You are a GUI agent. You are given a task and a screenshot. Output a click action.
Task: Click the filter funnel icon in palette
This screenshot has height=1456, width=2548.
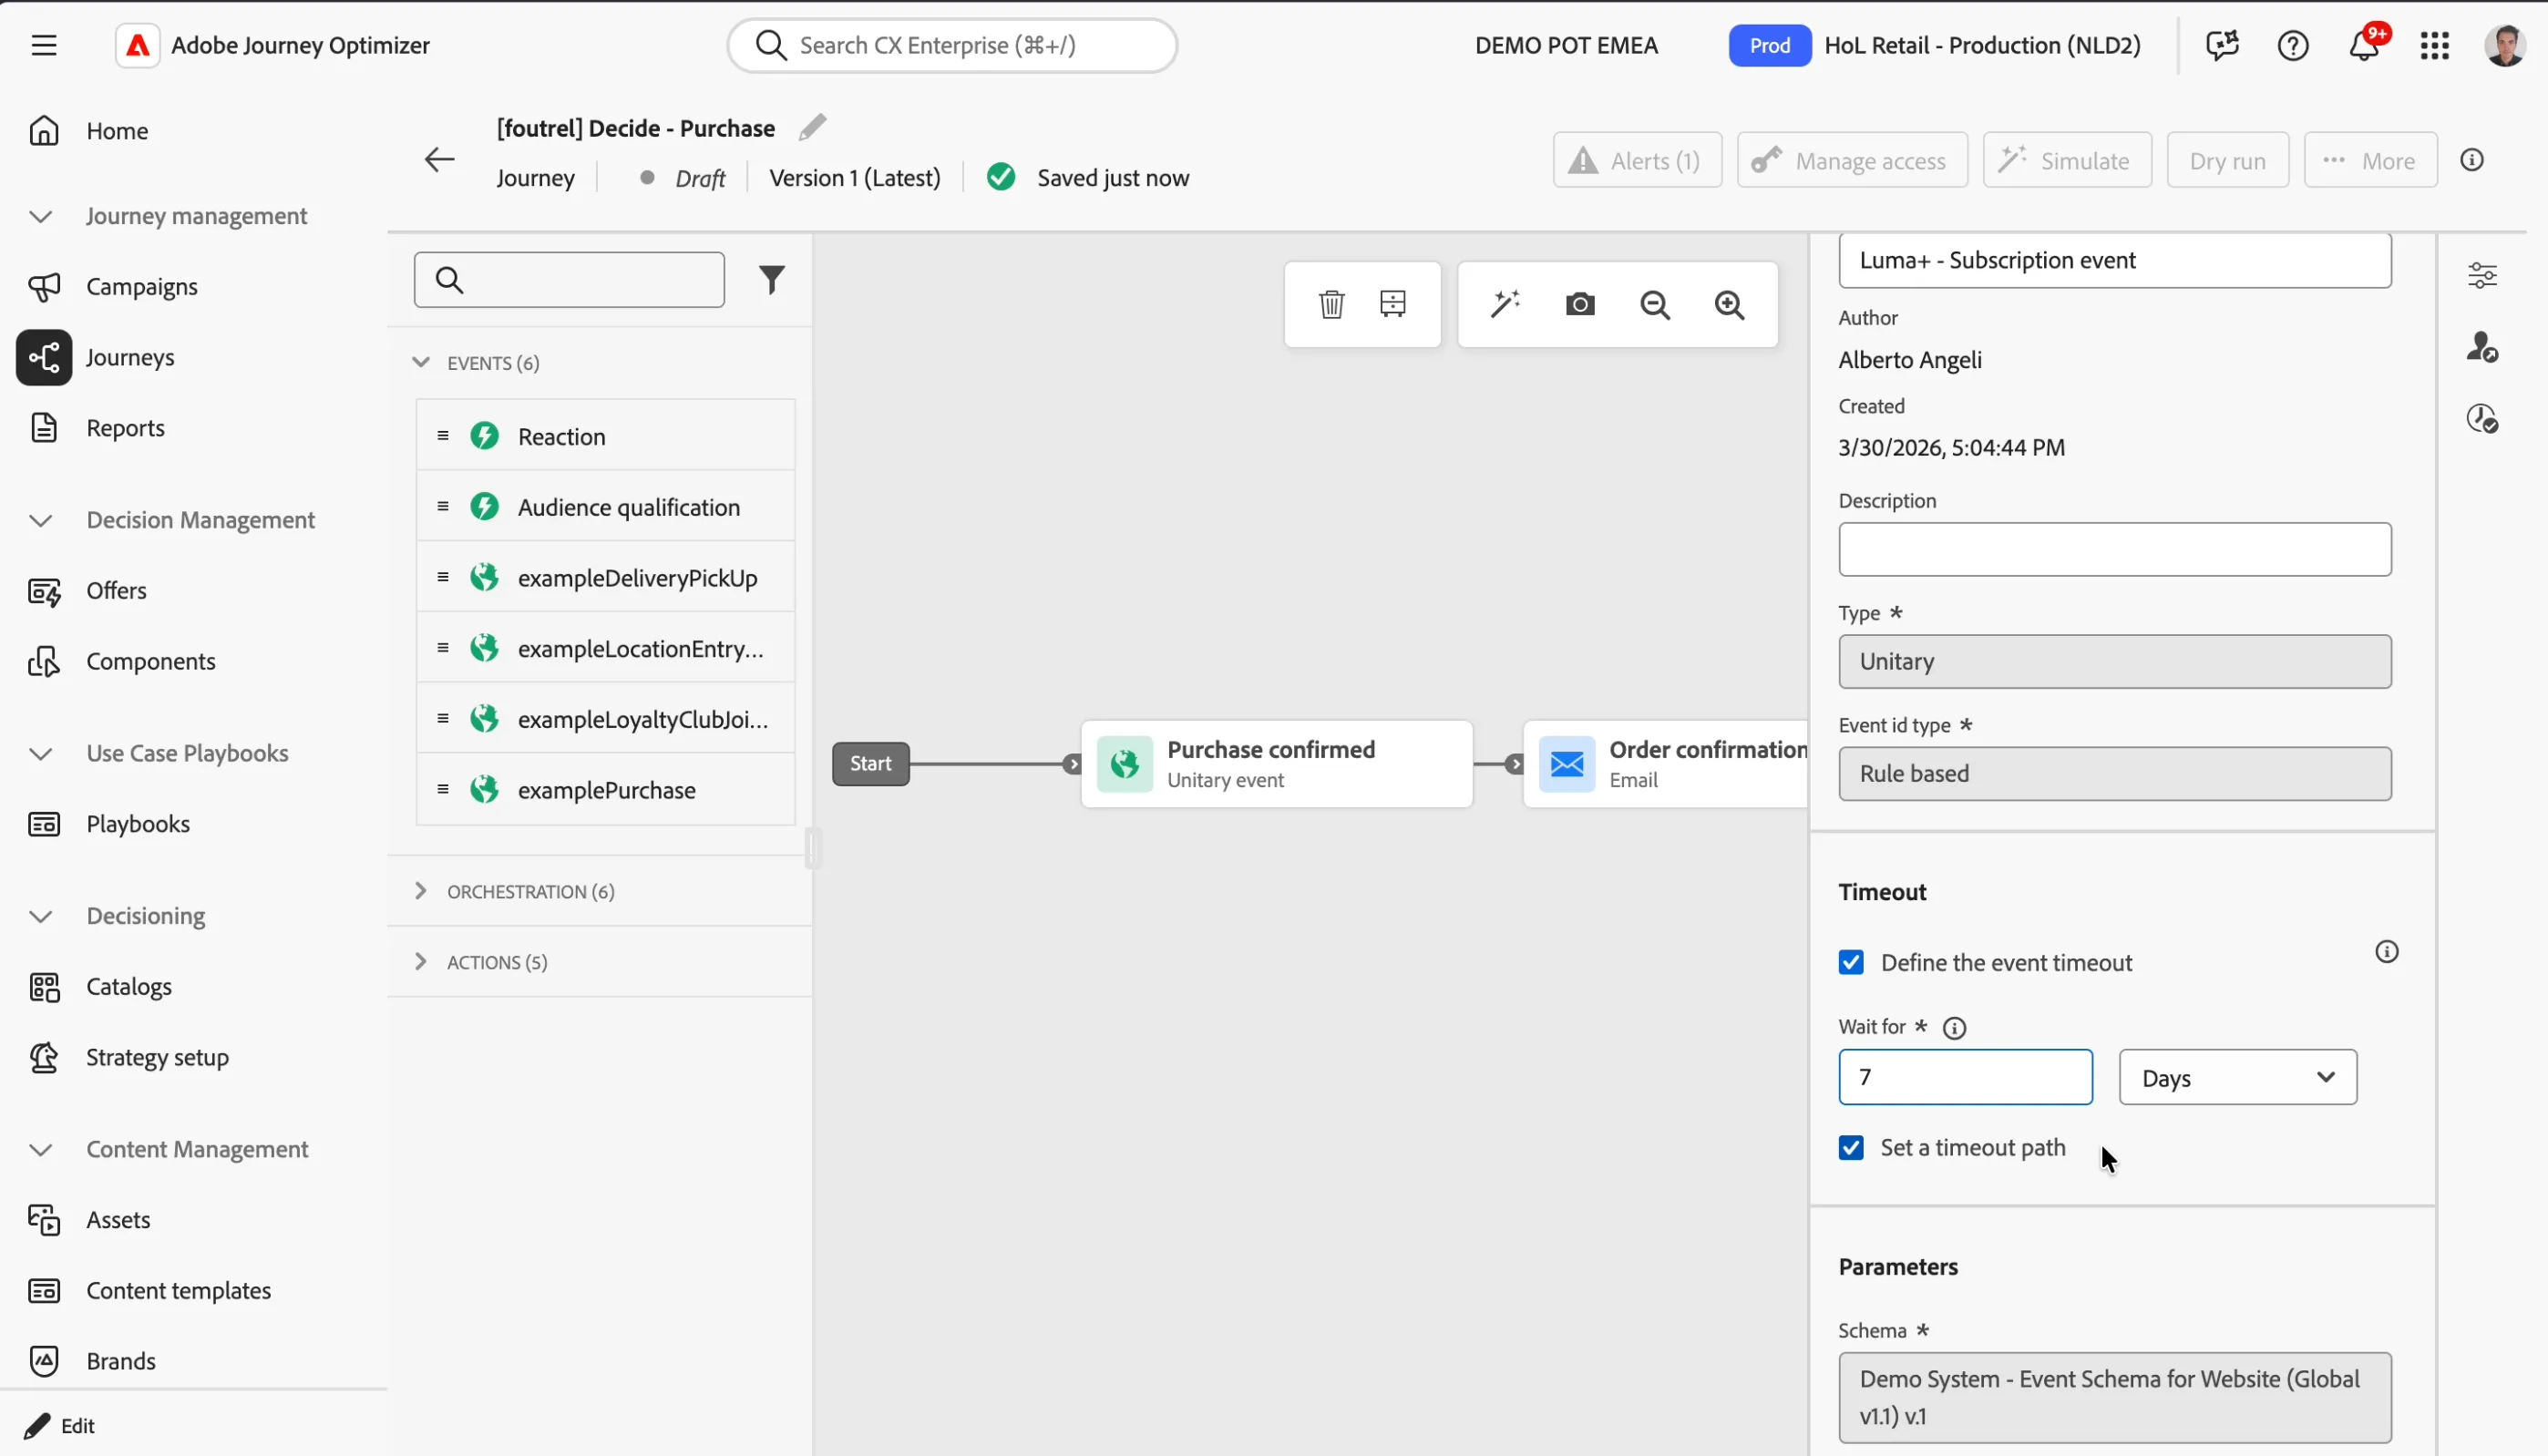click(771, 280)
